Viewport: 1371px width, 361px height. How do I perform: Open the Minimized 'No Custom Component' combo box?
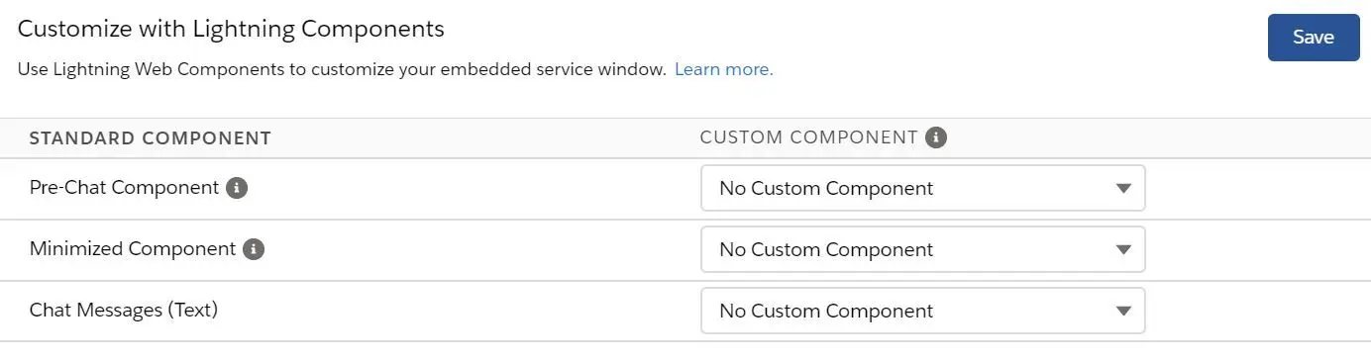[922, 249]
